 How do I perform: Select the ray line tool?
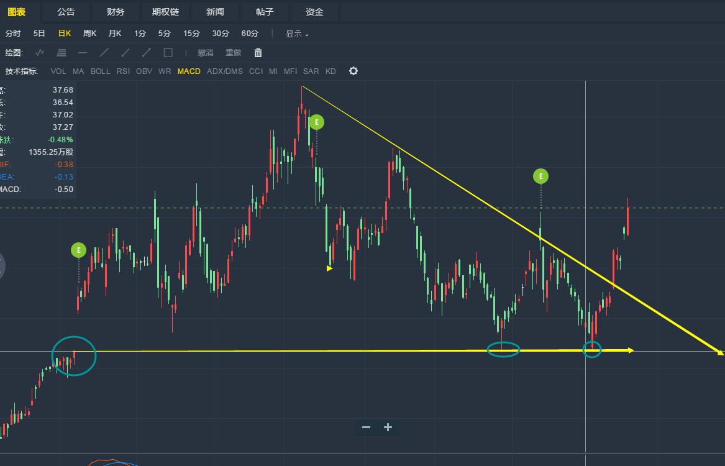pyautogui.click(x=125, y=53)
